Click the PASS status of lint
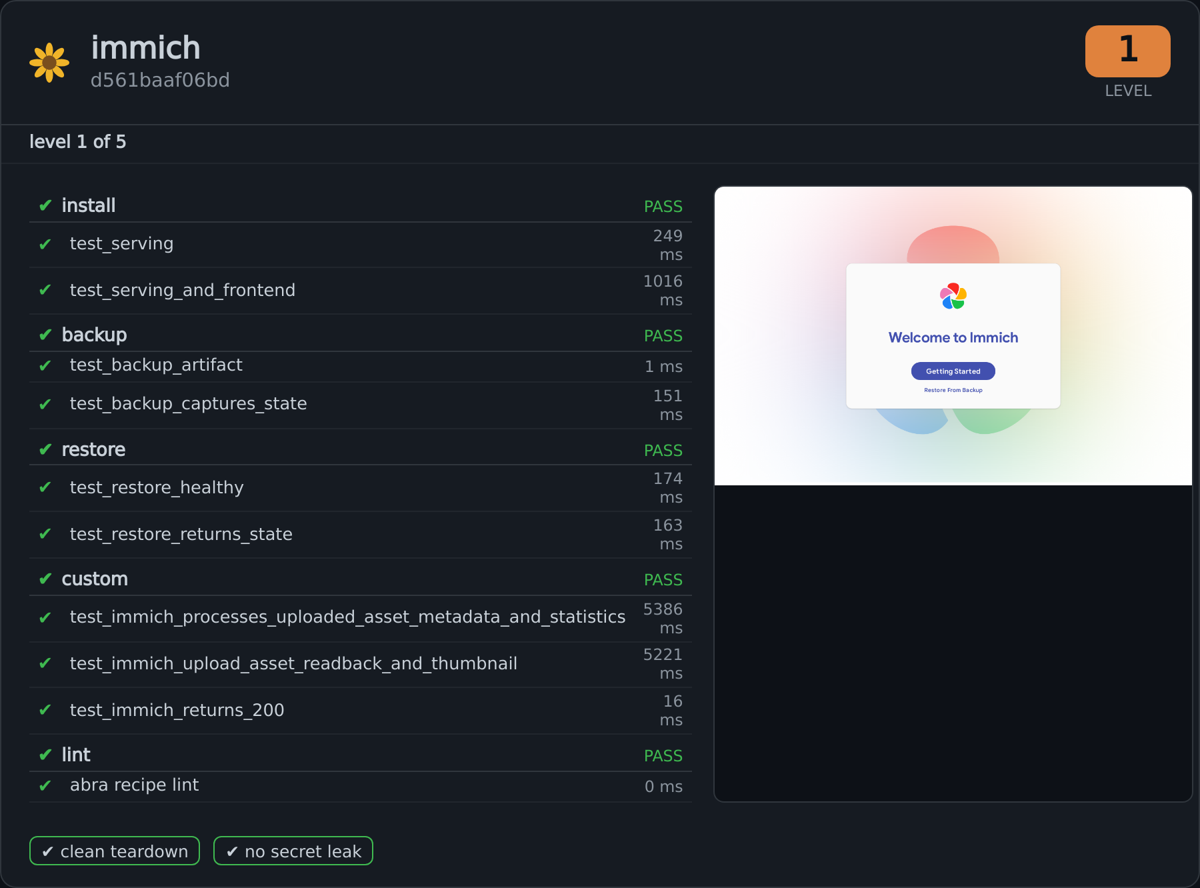Viewport: 1200px width, 888px height. point(663,756)
